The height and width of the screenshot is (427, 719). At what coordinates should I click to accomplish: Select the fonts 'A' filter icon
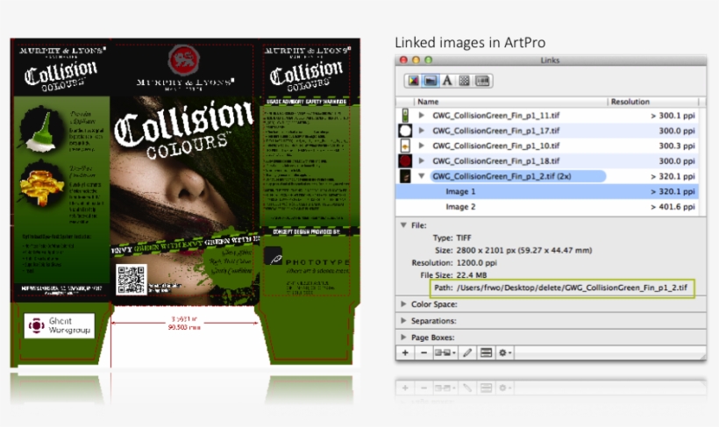click(x=447, y=81)
